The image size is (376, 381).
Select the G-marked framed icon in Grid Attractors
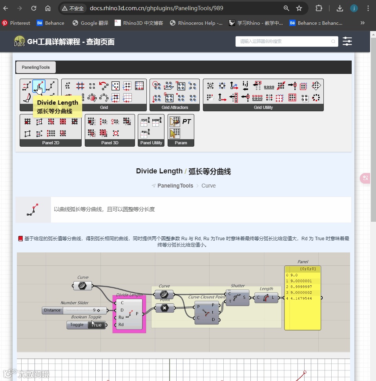169,98
